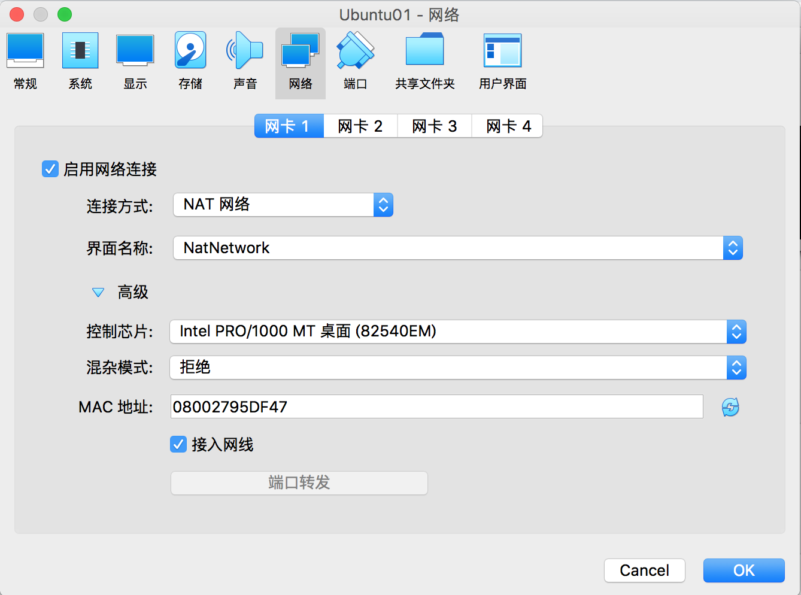Regenerate MAC address with refresh icon

pos(730,407)
